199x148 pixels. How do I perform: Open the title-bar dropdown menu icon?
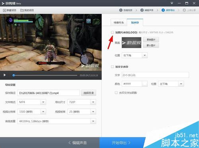(172, 3)
